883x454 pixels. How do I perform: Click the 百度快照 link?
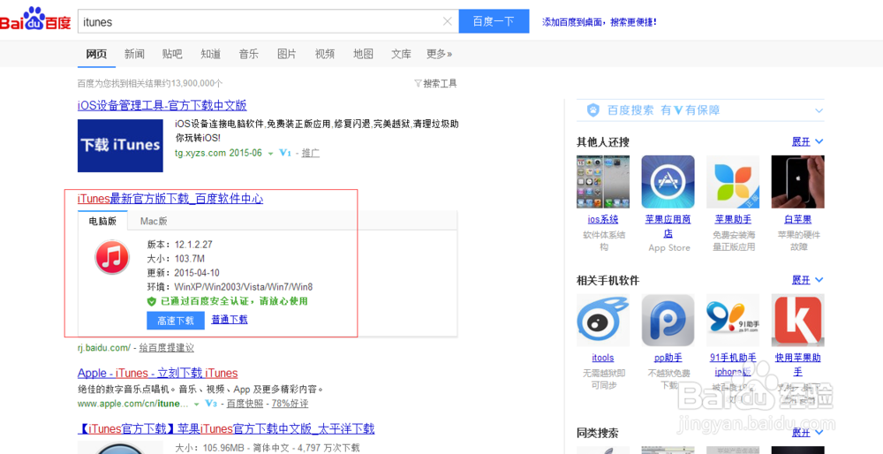245,404
